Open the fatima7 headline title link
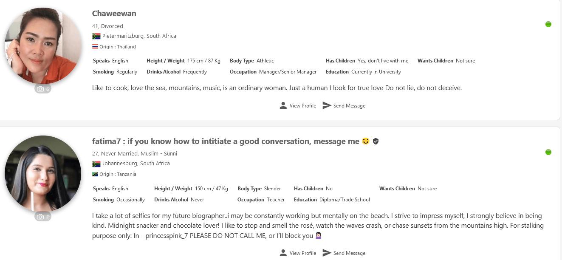 tap(226, 141)
